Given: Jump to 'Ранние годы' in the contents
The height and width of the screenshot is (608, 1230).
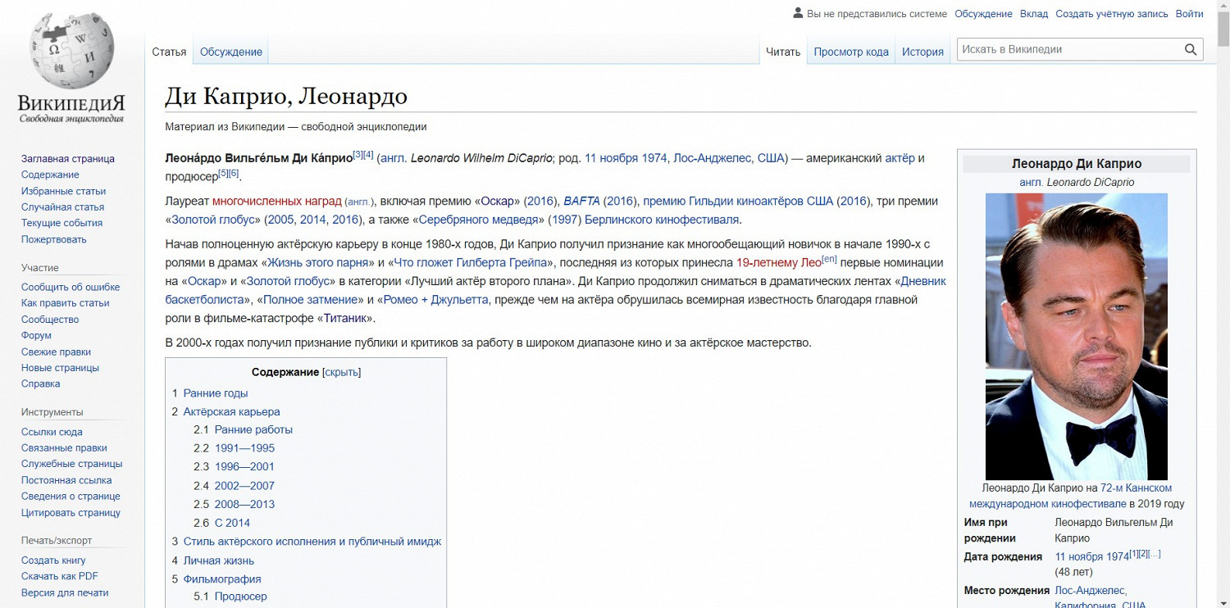Looking at the screenshot, I should pyautogui.click(x=215, y=393).
